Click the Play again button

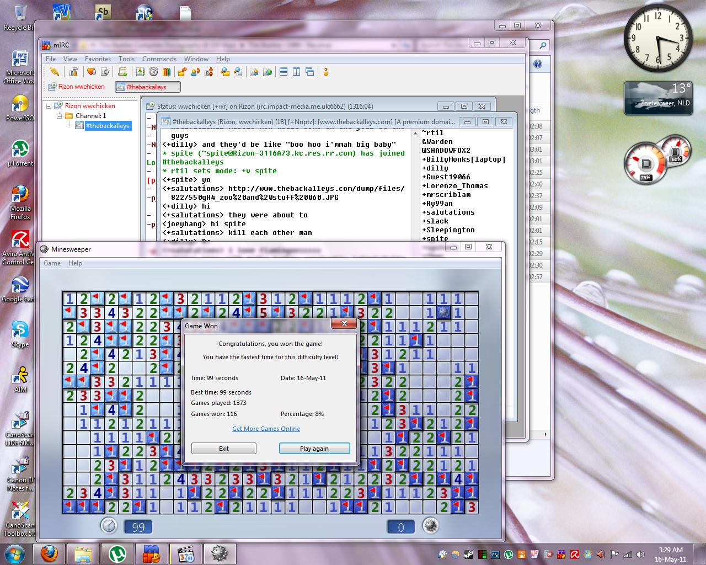click(x=314, y=449)
